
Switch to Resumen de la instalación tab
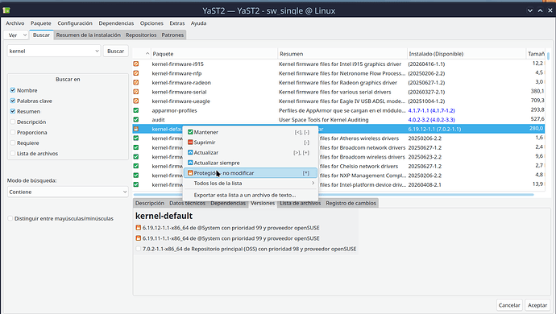(89, 35)
